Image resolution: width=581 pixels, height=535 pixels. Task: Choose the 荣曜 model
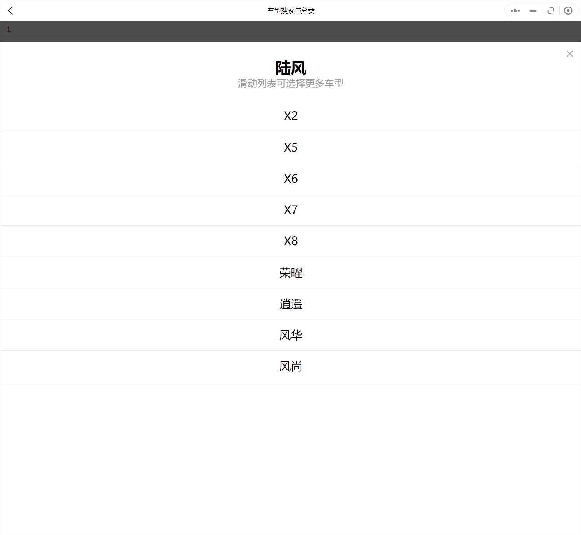[290, 273]
